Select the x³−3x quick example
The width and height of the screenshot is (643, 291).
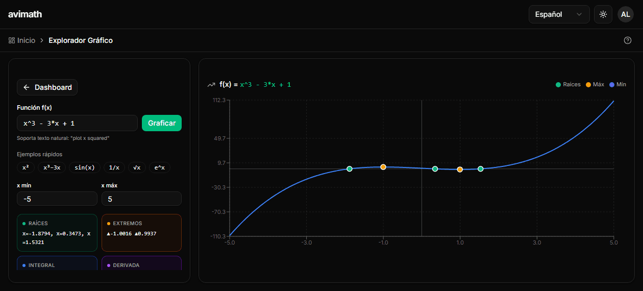click(x=52, y=167)
